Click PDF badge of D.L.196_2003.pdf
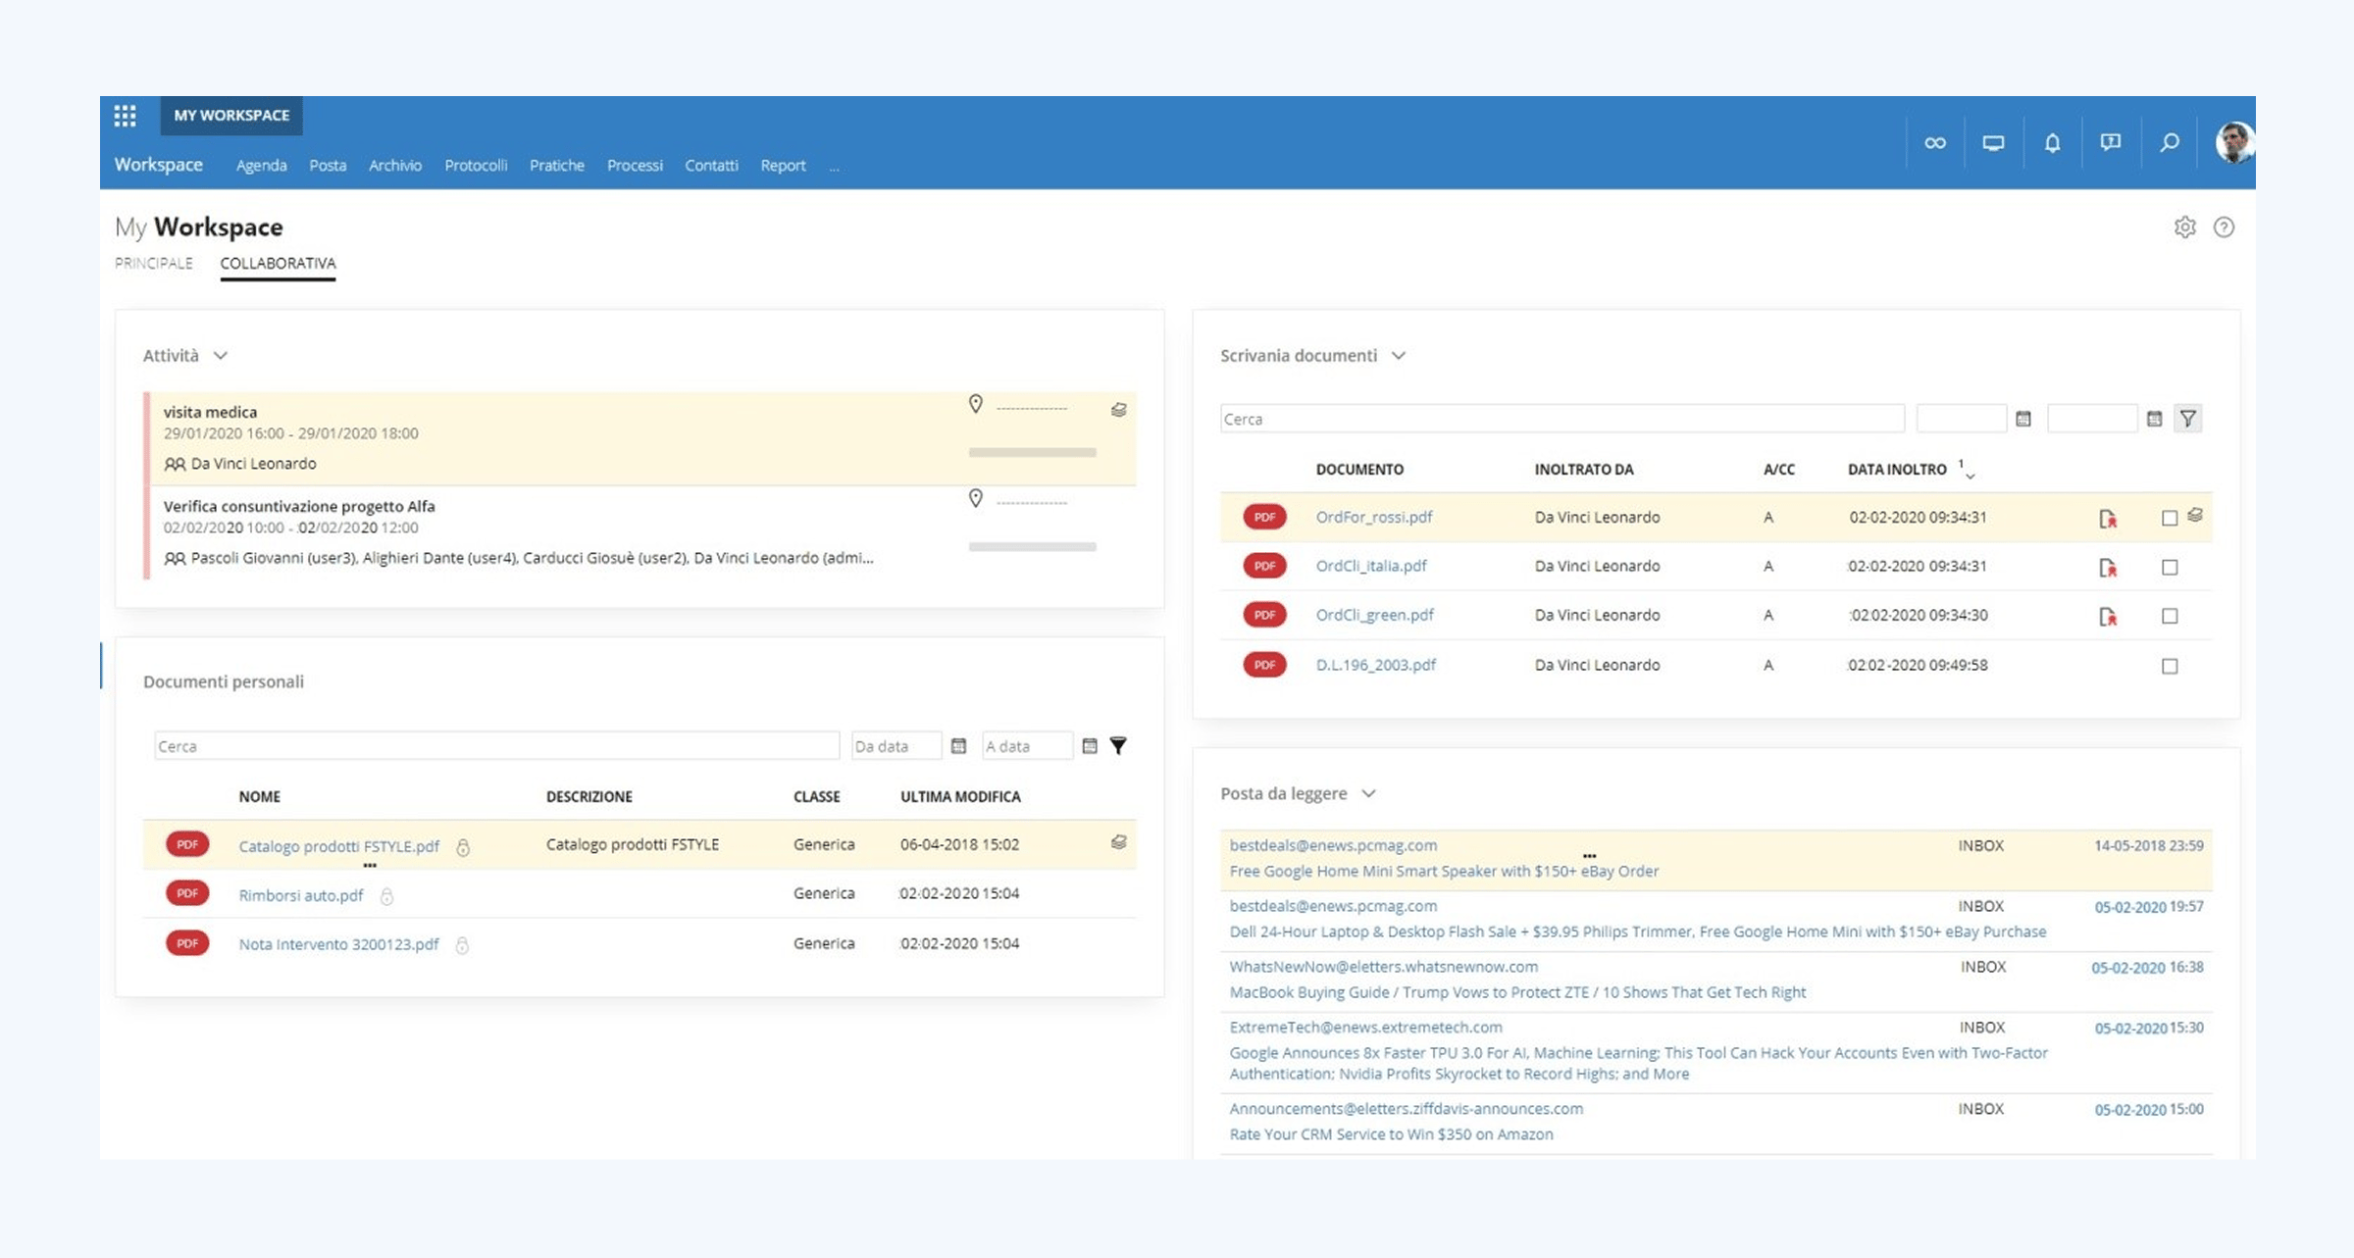 tap(1264, 665)
